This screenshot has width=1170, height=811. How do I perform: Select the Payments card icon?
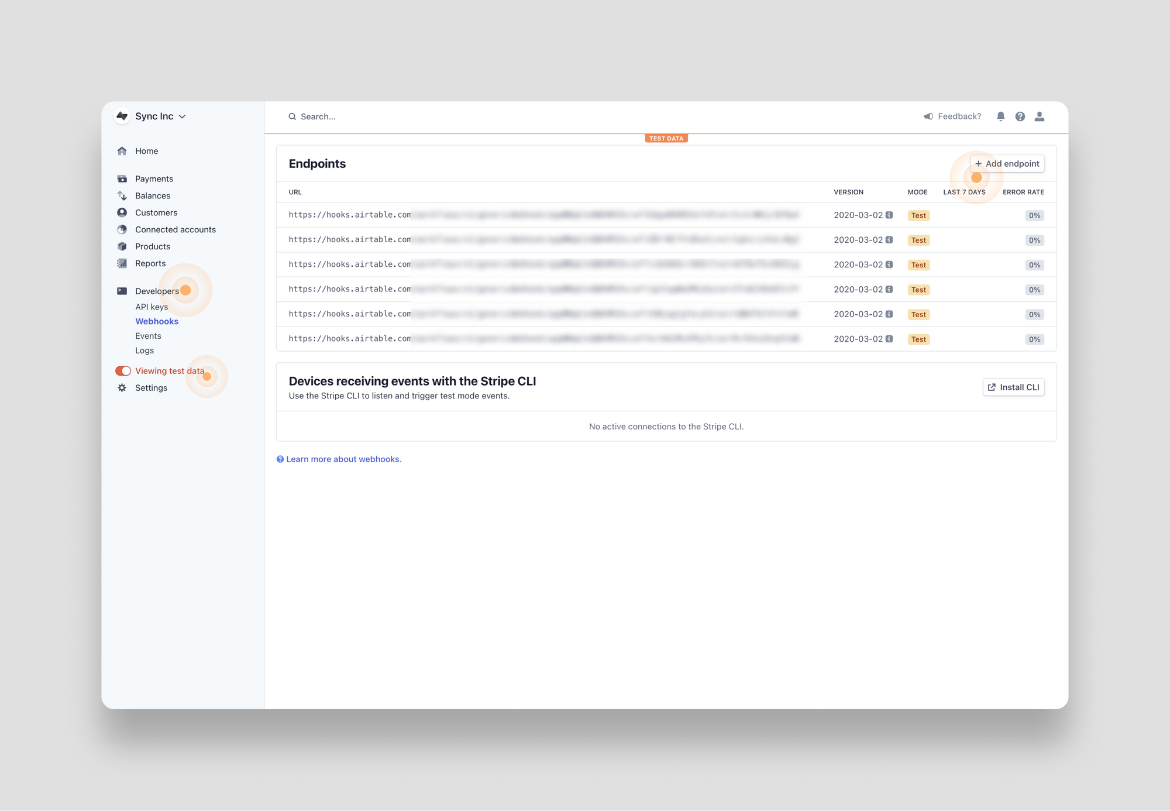point(122,178)
